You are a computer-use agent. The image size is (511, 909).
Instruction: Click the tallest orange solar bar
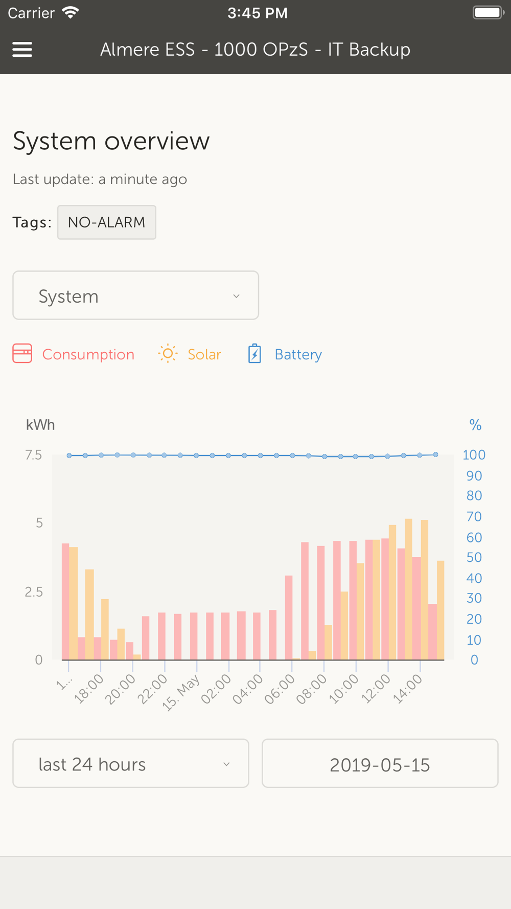408,588
